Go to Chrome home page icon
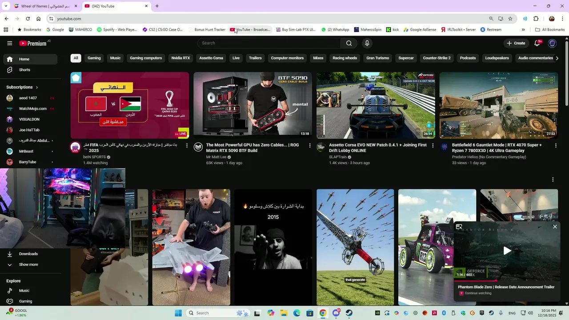Viewport: 569px width, 320px height. coord(38,19)
